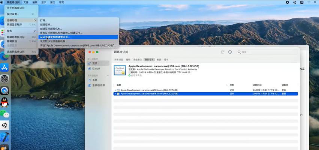This screenshot has height=150, width=319.
Task: Open WeChat from the Dock
Action: coord(4,114)
